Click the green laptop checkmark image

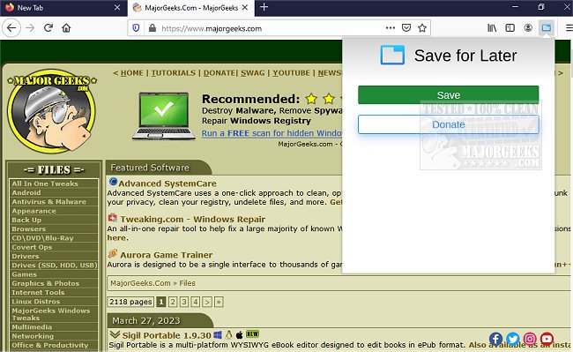tap(164, 116)
